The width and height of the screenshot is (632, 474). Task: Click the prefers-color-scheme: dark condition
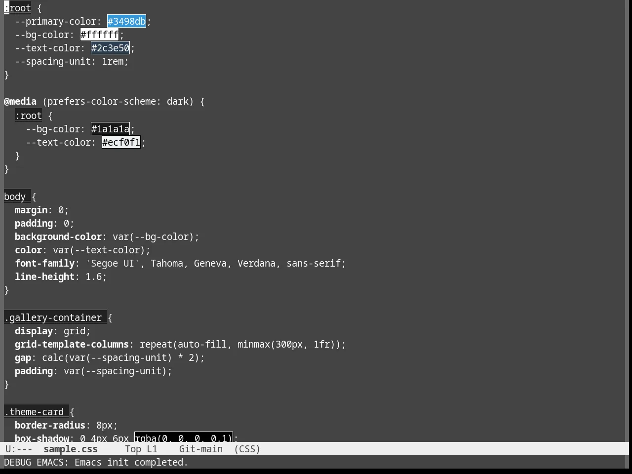point(118,101)
